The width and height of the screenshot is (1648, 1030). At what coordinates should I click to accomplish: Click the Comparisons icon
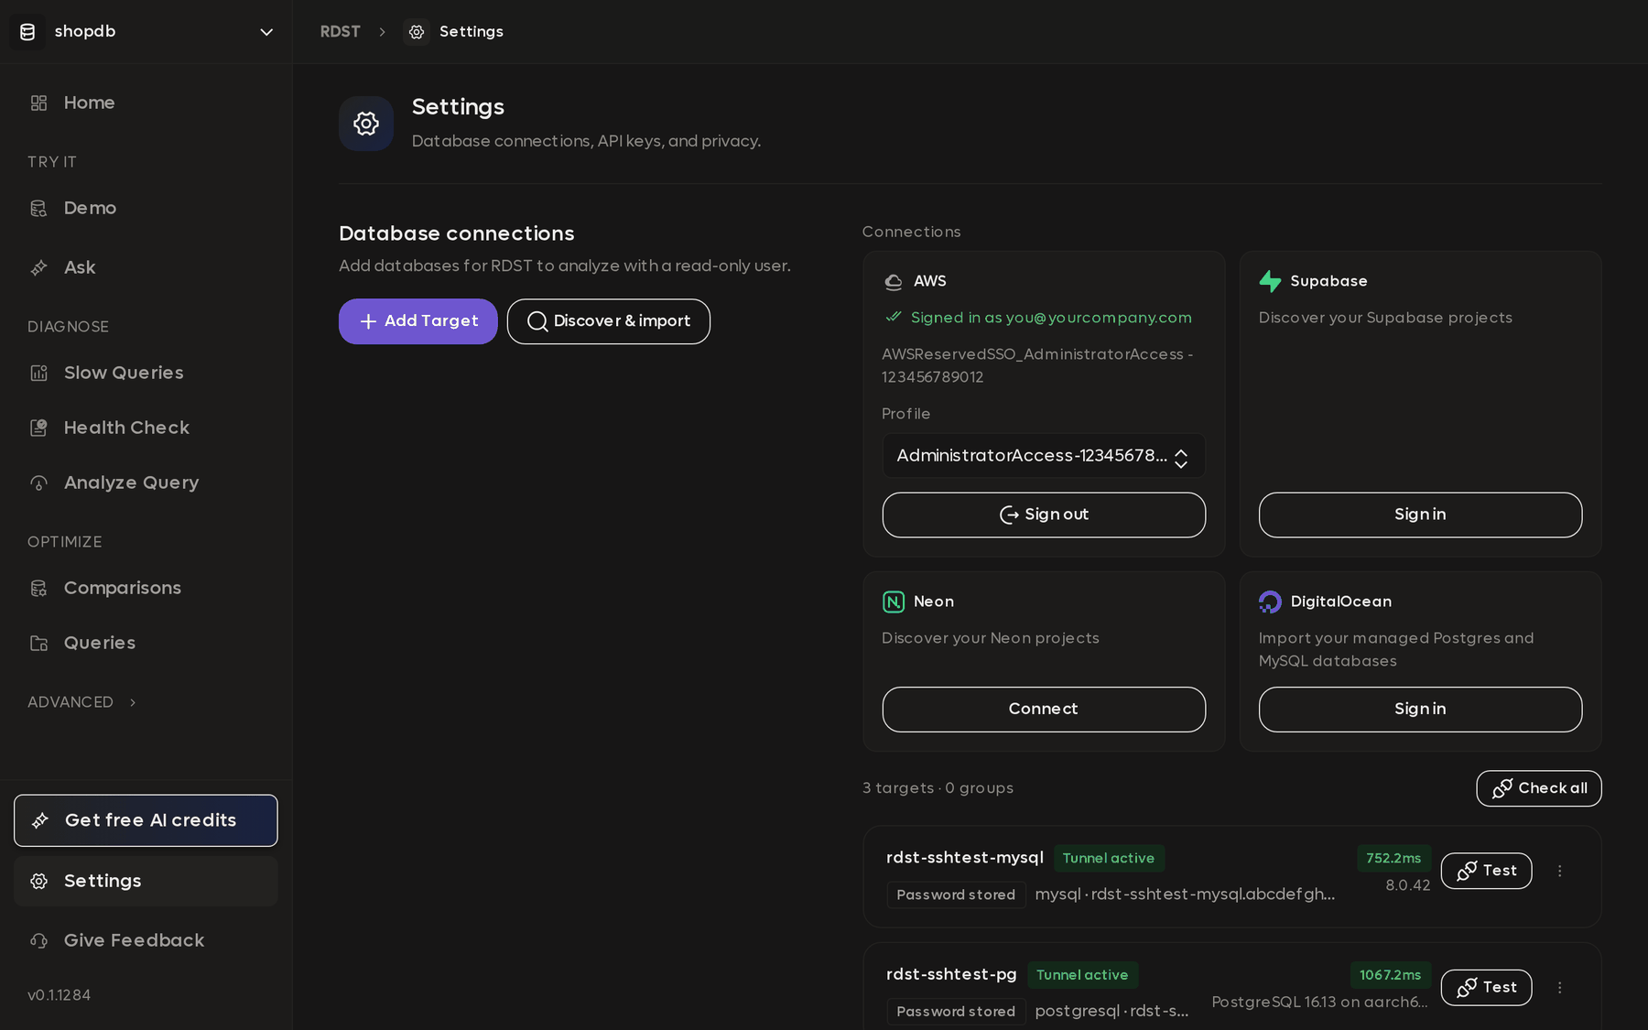[x=38, y=588]
